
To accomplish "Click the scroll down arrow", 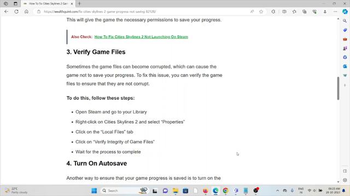I will click(338, 182).
